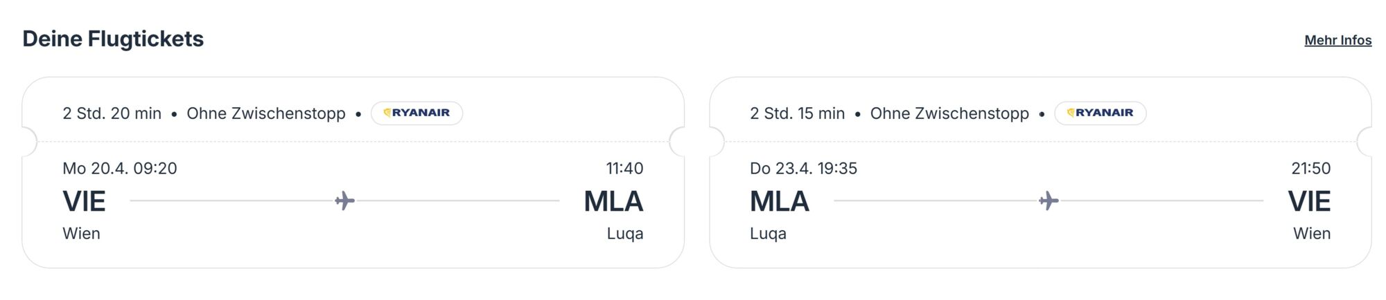The image size is (1386, 300).
Task: Click airplane icon on the MLA–VIE return flight
Action: click(1049, 201)
